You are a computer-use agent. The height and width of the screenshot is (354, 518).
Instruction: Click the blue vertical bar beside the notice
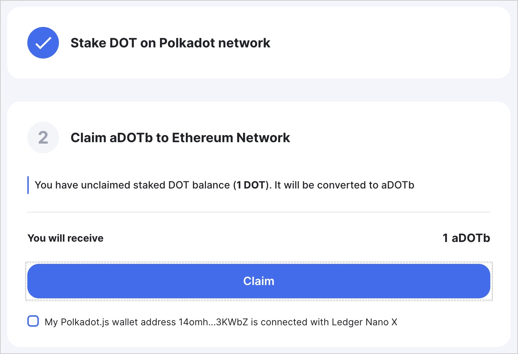pos(28,185)
